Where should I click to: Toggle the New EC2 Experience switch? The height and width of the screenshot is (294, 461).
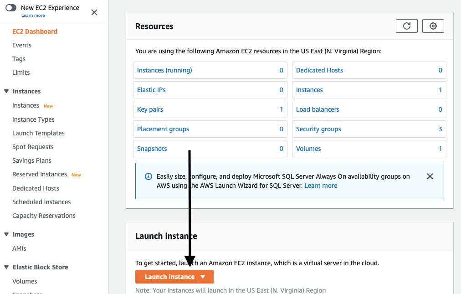click(x=11, y=8)
